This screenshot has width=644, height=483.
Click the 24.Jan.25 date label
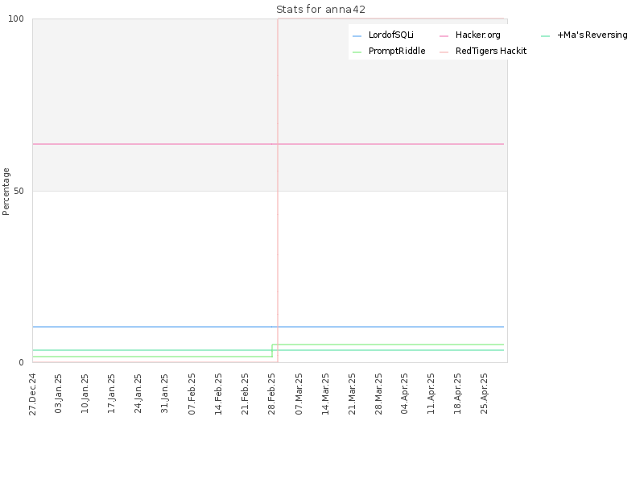click(138, 394)
